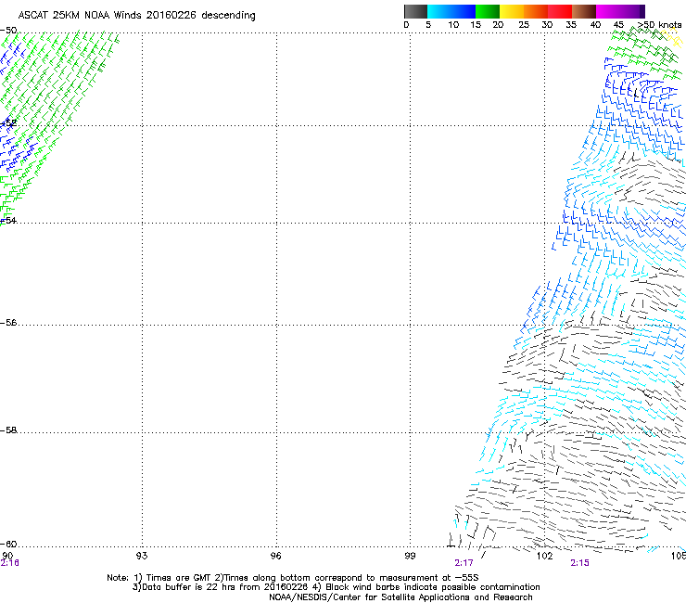Click the longitude label 102
Image resolution: width=686 pixels, height=603 pixels.
point(545,556)
